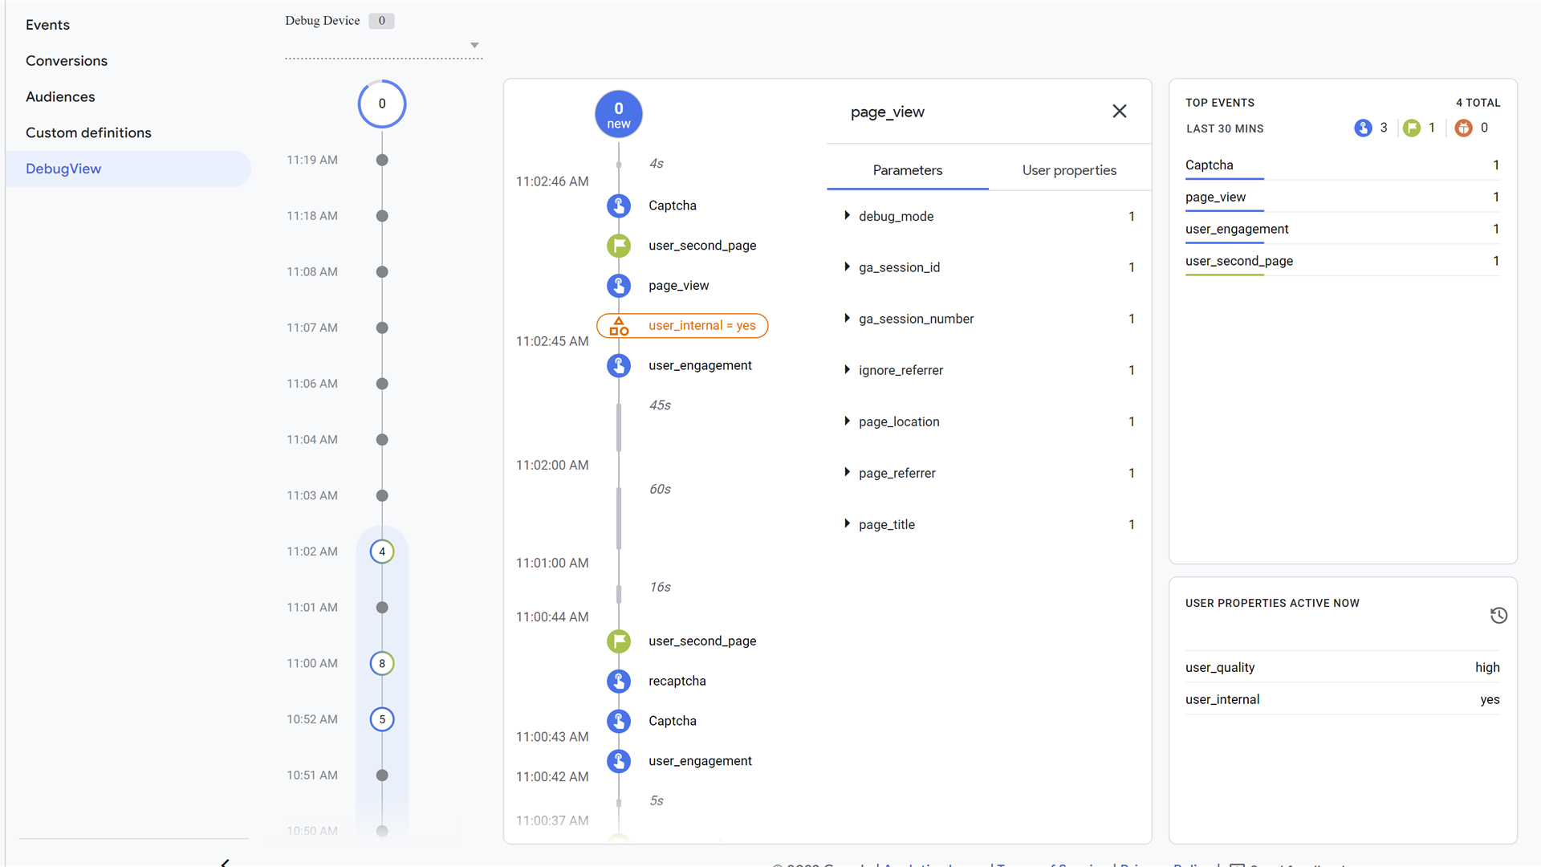Click the green flag icon beside user_second_page
The image size is (1541, 867).
coord(619,246)
